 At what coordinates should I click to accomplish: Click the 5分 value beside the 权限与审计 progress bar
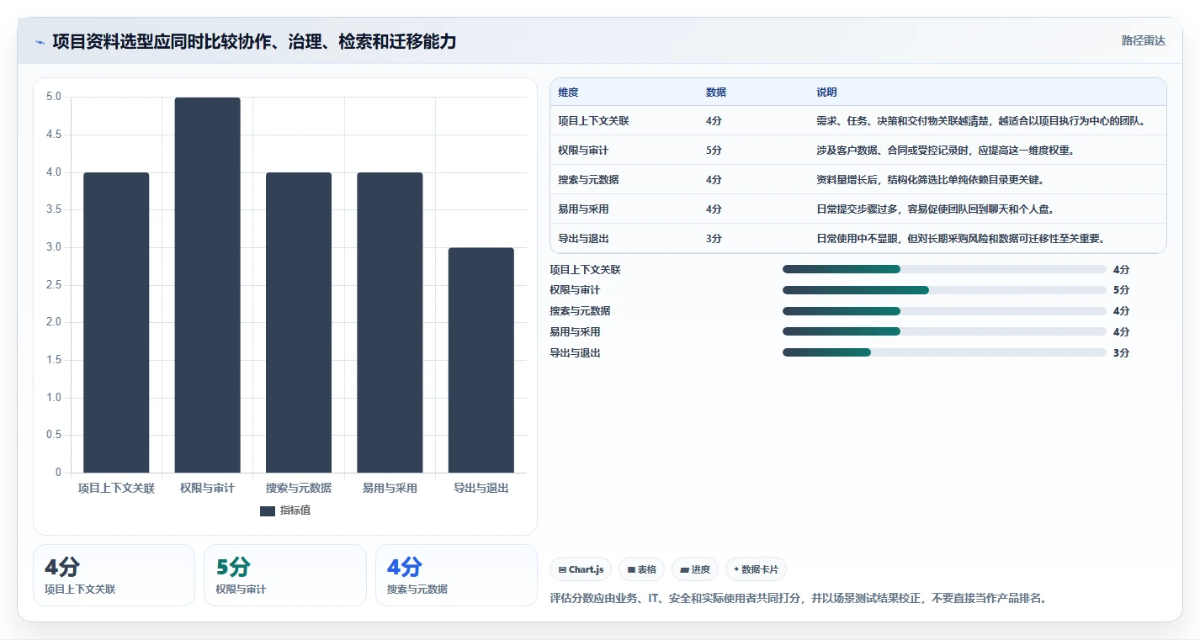1121,290
